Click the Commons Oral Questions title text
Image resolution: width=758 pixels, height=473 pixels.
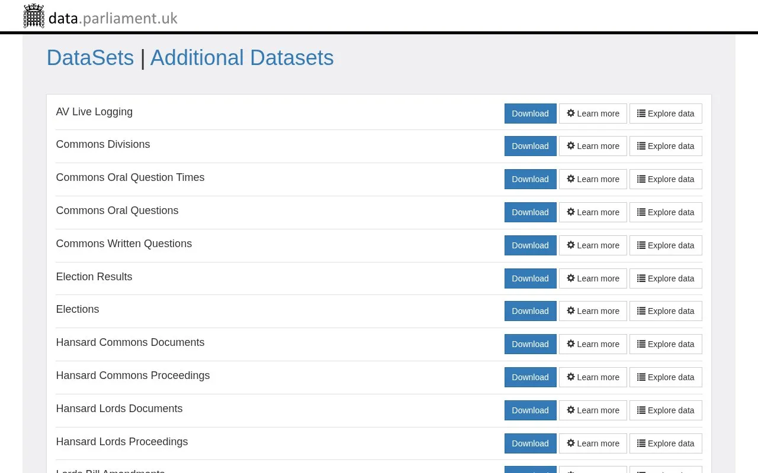pos(117,211)
